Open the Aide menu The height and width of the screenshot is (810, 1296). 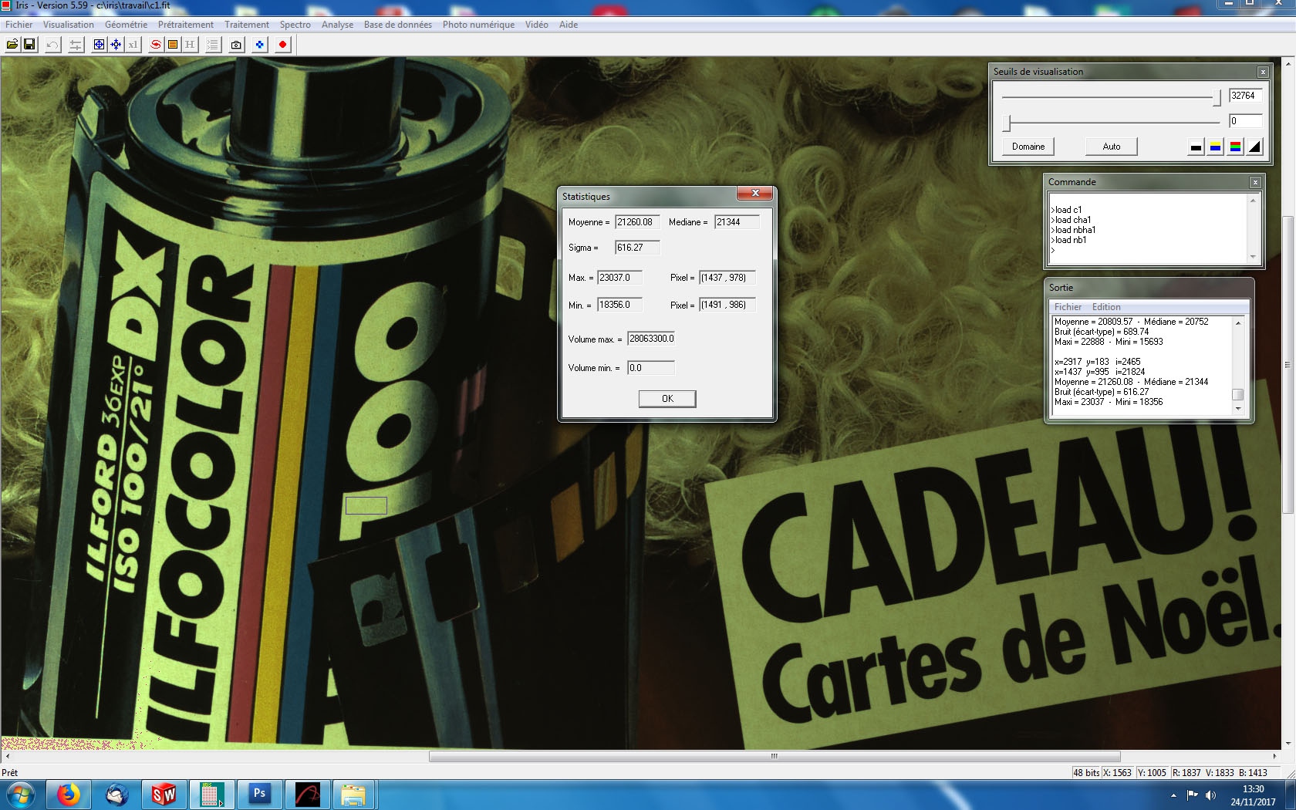tap(569, 25)
